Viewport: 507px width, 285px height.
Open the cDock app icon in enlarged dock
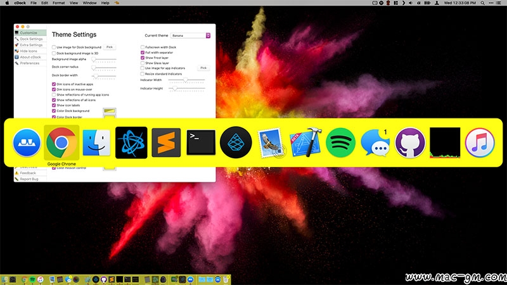27,142
